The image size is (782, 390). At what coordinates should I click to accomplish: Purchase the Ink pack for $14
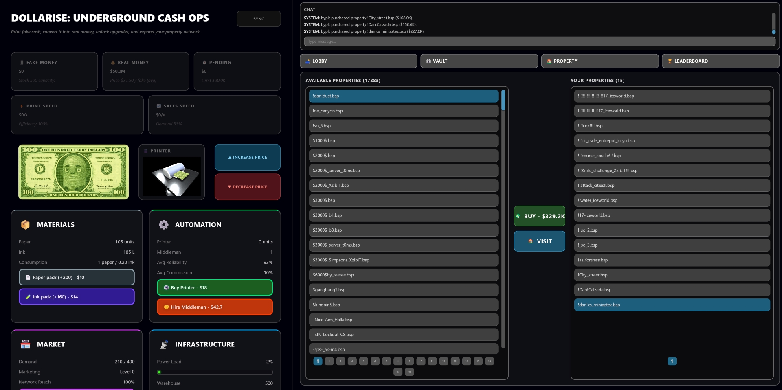(77, 297)
